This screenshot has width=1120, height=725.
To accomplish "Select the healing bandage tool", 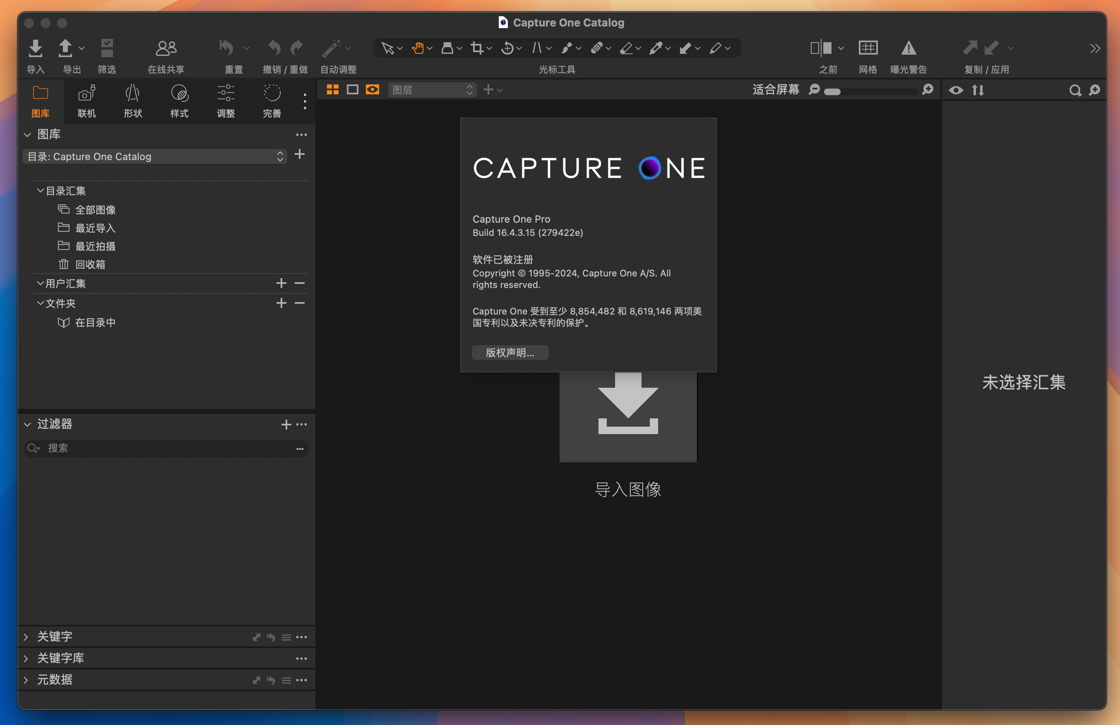I will pyautogui.click(x=597, y=48).
